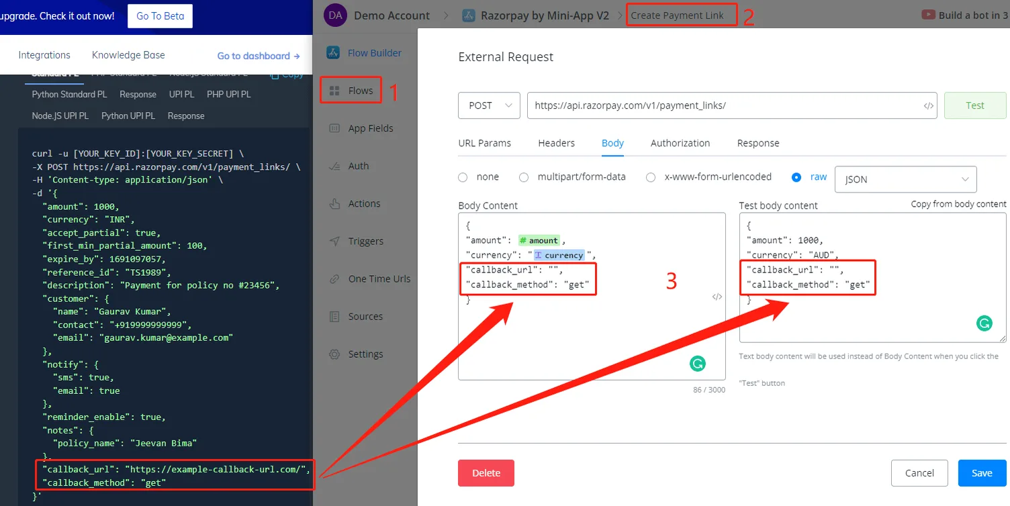Click the 'Content-type: application/json' code line
Screen dimensions: 1010x506
tap(127, 180)
